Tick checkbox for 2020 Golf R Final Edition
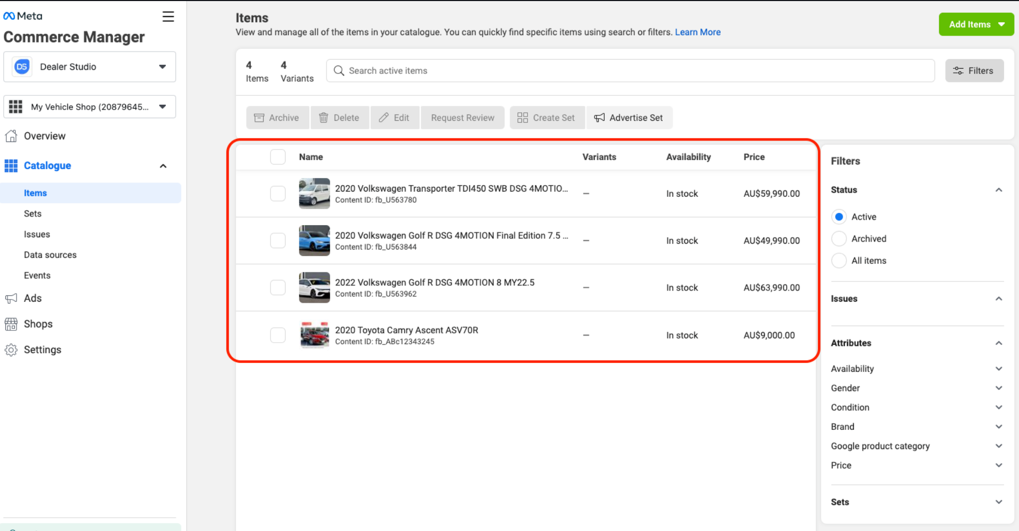The width and height of the screenshot is (1019, 531). pos(278,240)
